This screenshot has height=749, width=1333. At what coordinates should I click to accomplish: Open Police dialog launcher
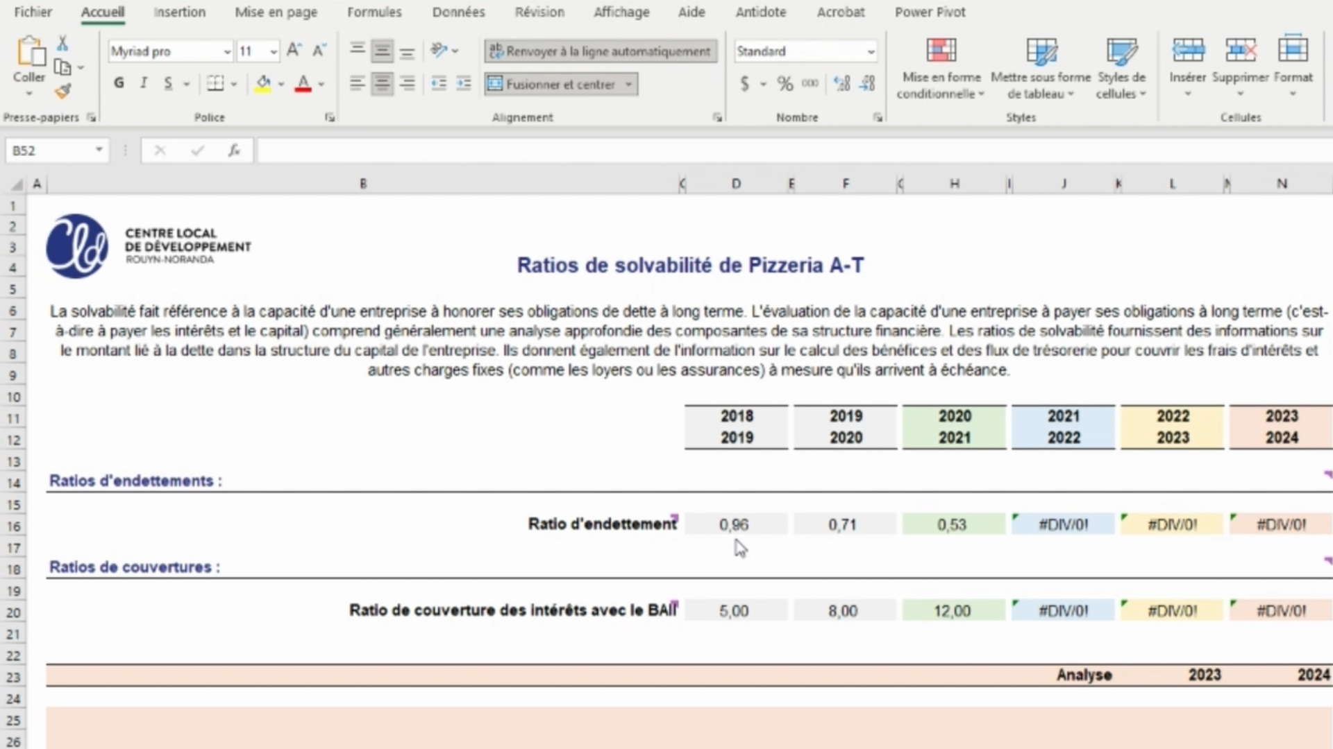[x=330, y=118]
